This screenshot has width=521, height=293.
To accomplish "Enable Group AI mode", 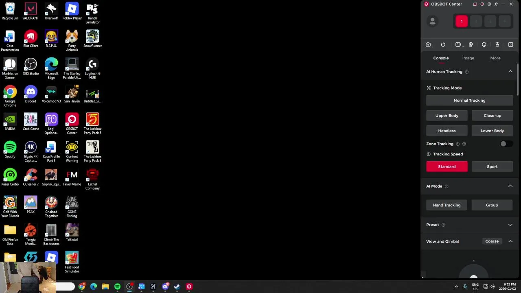I will (x=492, y=205).
